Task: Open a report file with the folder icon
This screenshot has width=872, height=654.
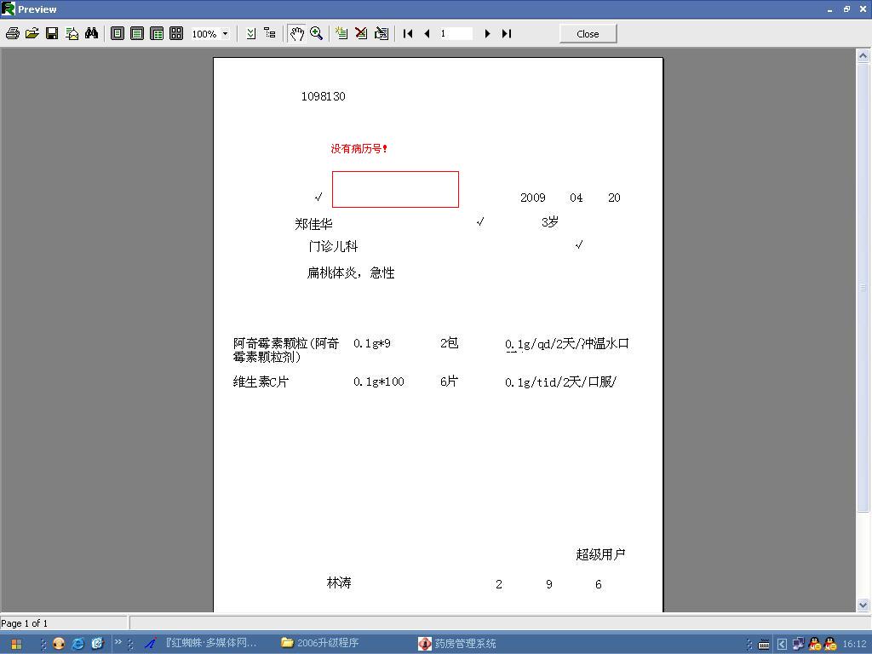Action: (32, 33)
